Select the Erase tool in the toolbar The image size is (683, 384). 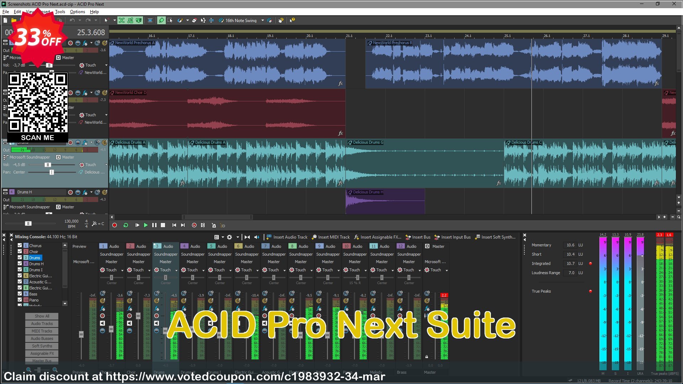[x=194, y=20]
